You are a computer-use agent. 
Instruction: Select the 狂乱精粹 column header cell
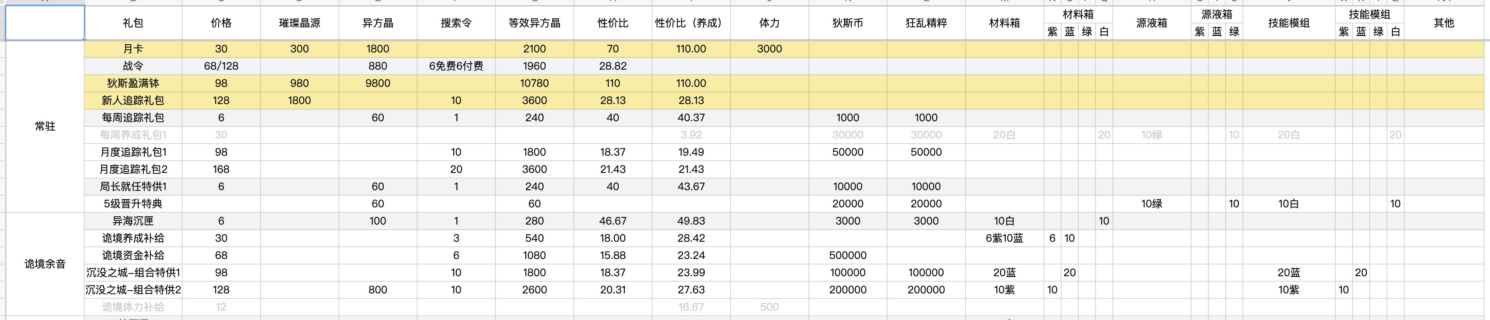926,23
